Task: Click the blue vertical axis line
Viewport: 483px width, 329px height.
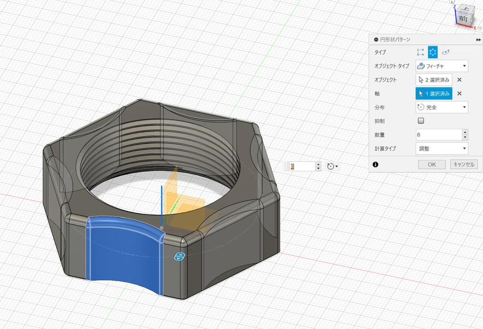Action: [x=161, y=205]
